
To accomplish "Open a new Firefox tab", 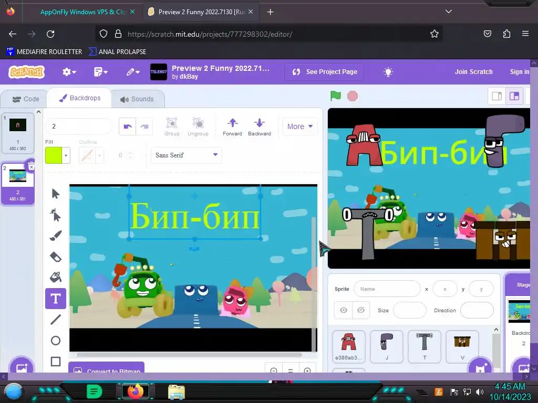I will 270,12.
